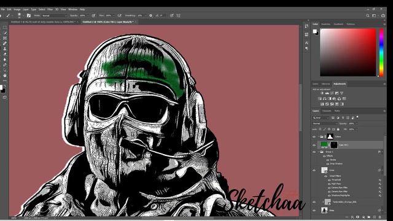Open the layer Fill dropdown arrow
The image size is (393, 221).
[356, 130]
